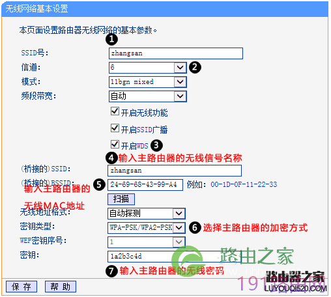Screen dimensions: 331x297
Task: Click the 帮助 help button
Action: (61, 287)
